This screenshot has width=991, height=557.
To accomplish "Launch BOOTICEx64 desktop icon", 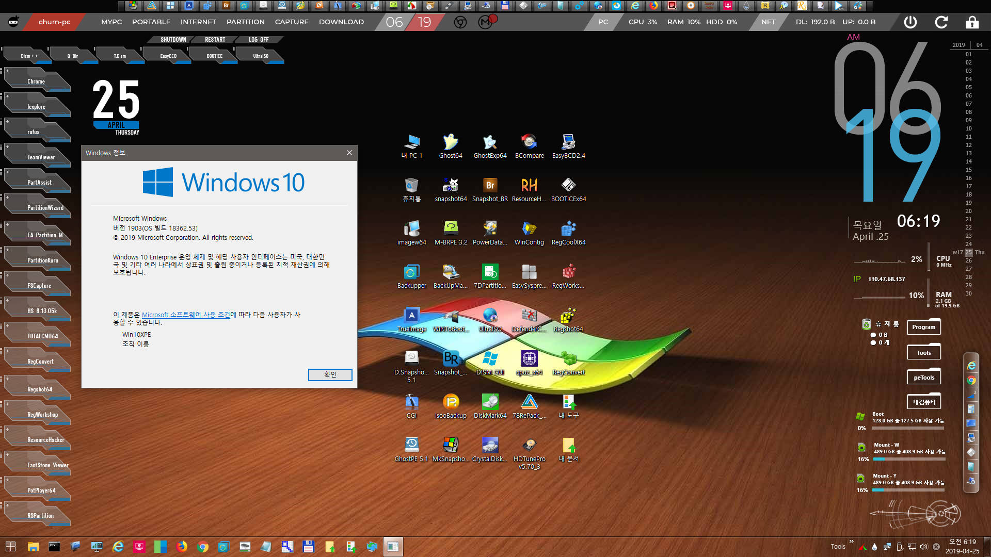I will click(568, 189).
